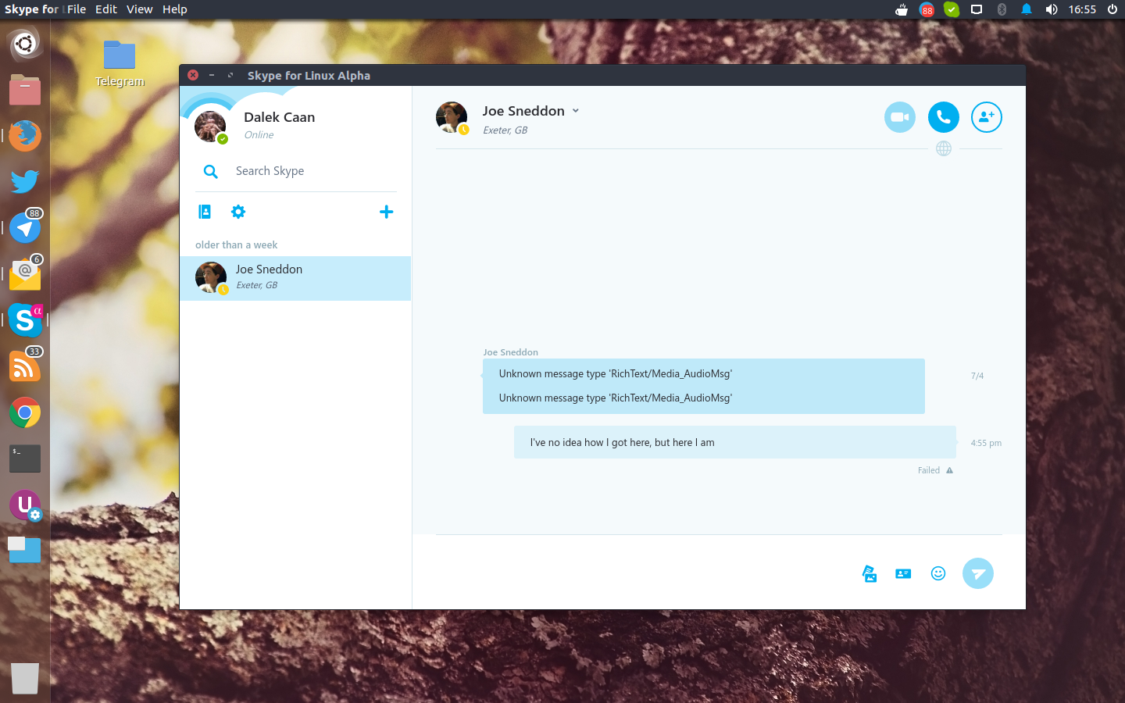Open the View menu
Screen dimensions: 1125x703
coord(139,9)
